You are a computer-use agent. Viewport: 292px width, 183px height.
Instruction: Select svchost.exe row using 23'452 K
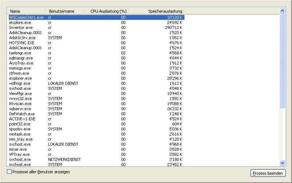(x=96, y=165)
